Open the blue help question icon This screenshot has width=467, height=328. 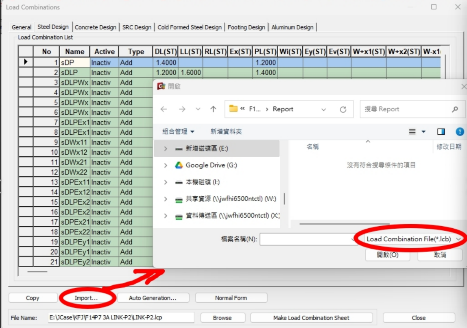(x=460, y=131)
